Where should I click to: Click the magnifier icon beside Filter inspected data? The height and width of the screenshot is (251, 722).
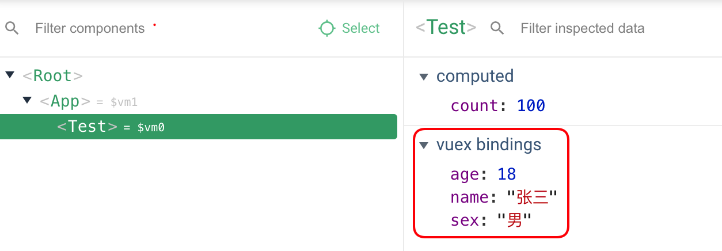497,28
